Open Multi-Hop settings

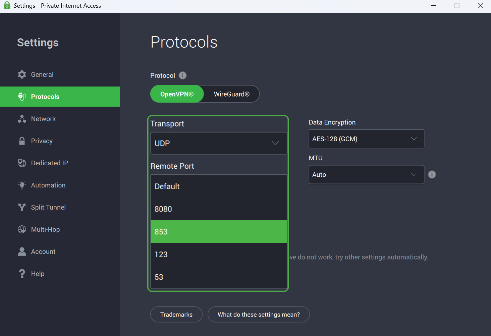(60, 229)
